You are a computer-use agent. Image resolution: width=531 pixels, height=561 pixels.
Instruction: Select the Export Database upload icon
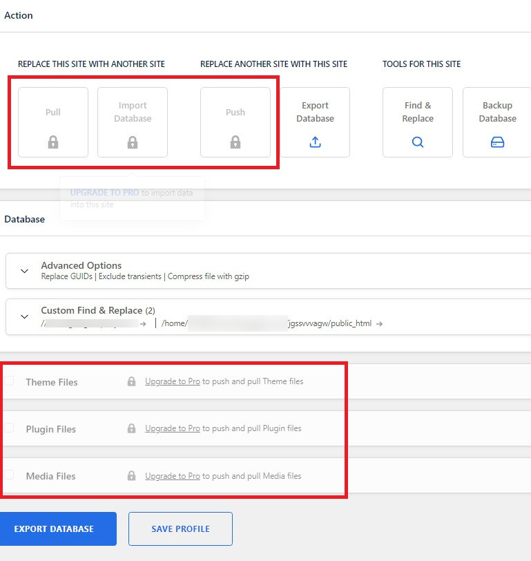[x=315, y=142]
